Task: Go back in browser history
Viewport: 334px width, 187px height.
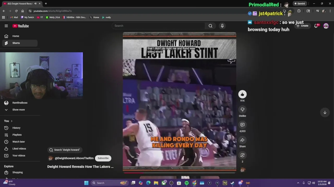Action: [4, 11]
